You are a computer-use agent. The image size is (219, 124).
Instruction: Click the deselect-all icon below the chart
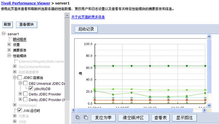point(86,118)
